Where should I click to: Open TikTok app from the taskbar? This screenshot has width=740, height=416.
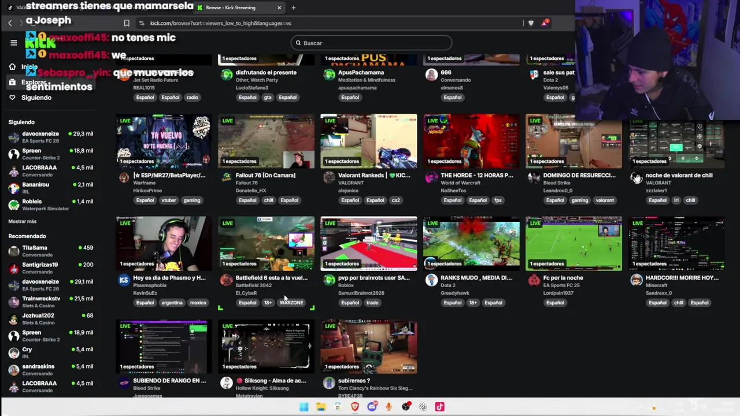[x=440, y=407]
